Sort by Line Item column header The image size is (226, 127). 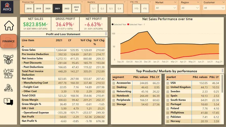coord(28,40)
